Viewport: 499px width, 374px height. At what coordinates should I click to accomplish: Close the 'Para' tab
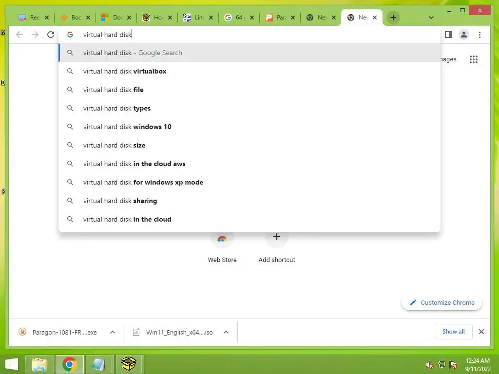(293, 18)
